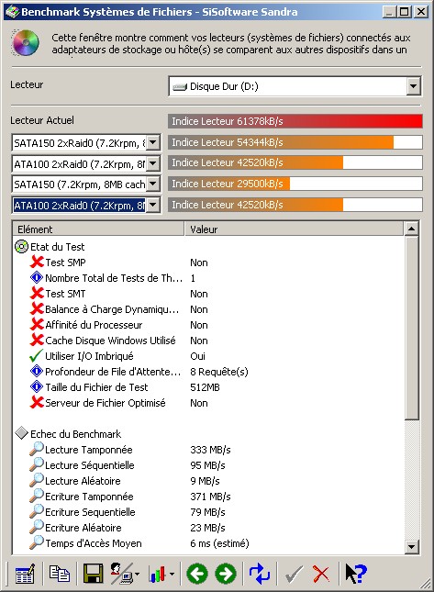Click the Echec du Benchmark section label
The height and width of the screenshot is (592, 434).
pyautogui.click(x=75, y=434)
